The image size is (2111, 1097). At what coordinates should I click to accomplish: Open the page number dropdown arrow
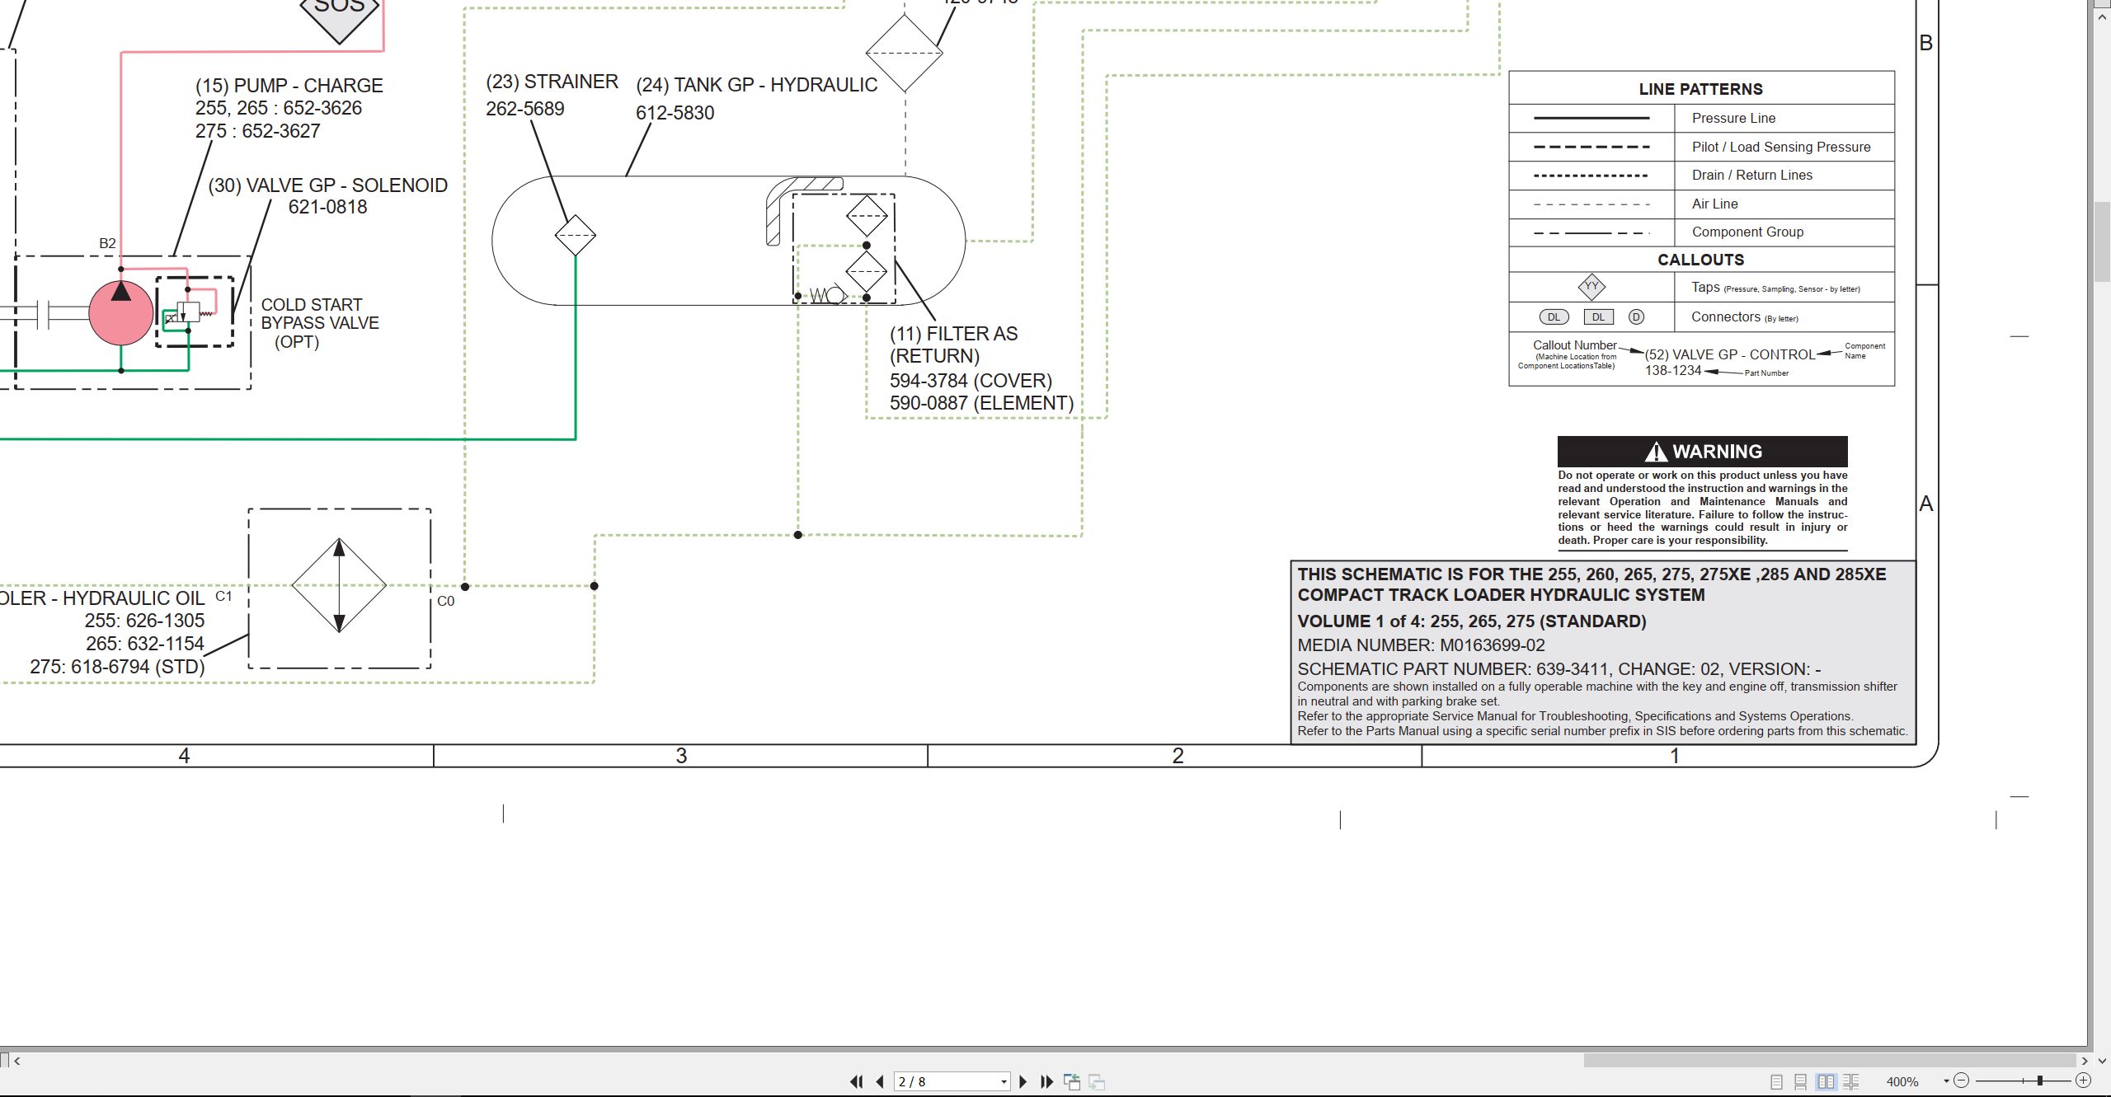coord(1004,1081)
